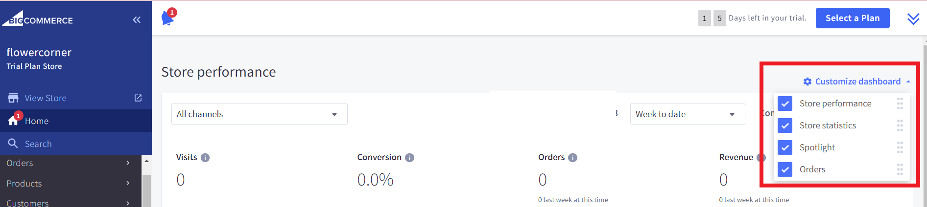This screenshot has width=927, height=207.
Task: Click the BigCommerce logo
Action: coord(37,19)
